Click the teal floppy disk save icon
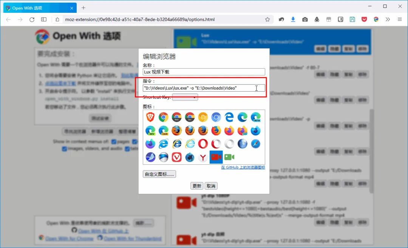Image resolution: width=408 pixels, height=248 pixels. (352, 20)
